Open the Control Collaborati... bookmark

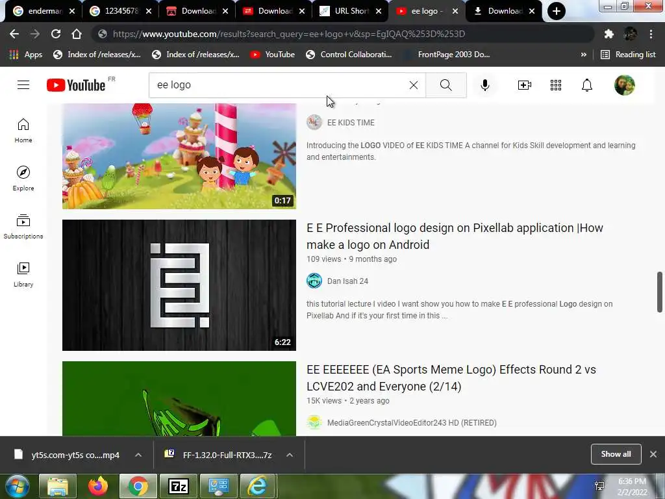tap(349, 55)
